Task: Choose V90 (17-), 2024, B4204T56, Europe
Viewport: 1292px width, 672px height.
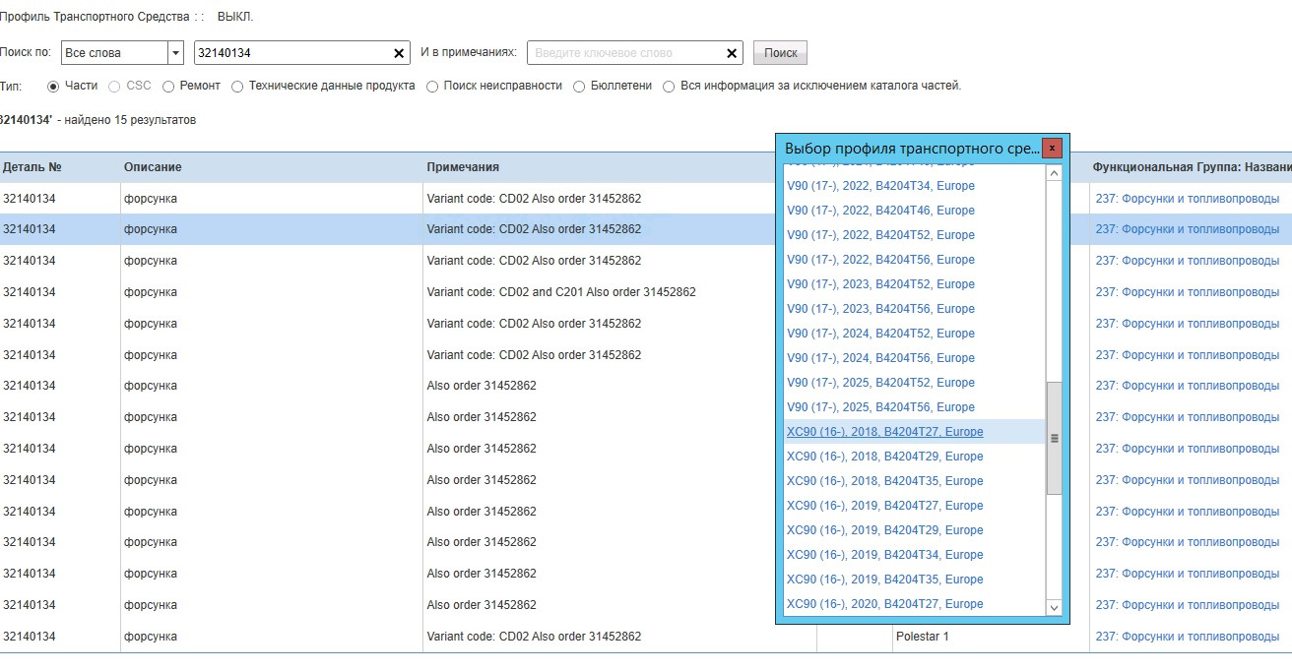Action: point(880,358)
